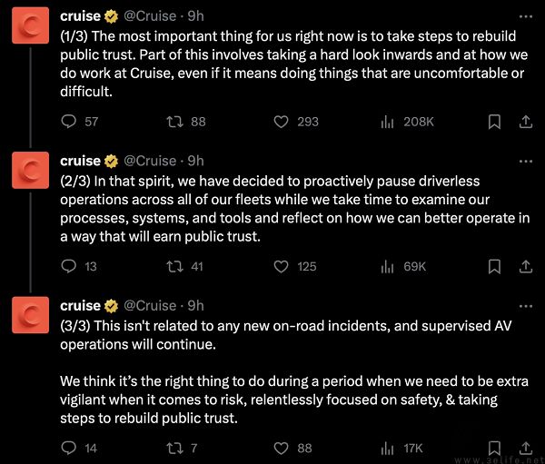Share the (3/3) tweet via share icon

click(526, 448)
